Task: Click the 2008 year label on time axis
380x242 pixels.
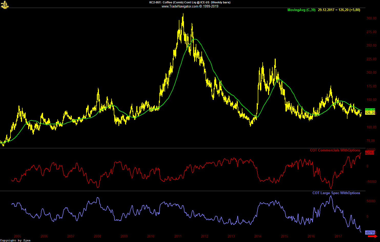Action: (x=97, y=236)
